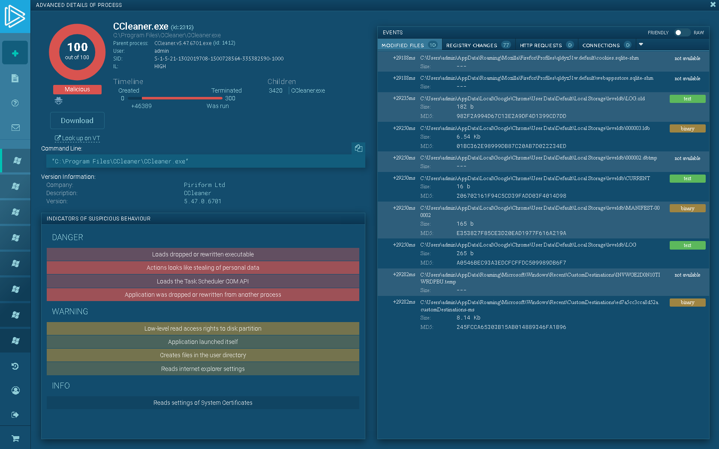Select 'Application launched itself' warning
719x449 pixels.
[203, 342]
